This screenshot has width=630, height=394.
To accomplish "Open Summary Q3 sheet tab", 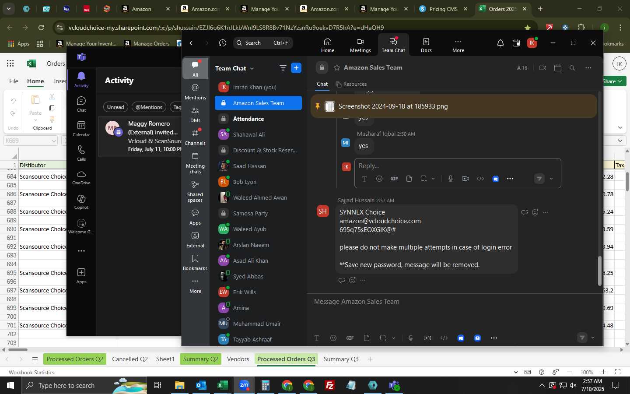I will point(341,359).
